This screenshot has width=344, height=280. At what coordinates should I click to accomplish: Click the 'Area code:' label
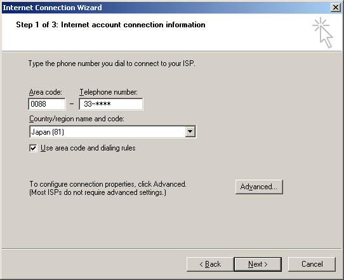[x=46, y=92]
